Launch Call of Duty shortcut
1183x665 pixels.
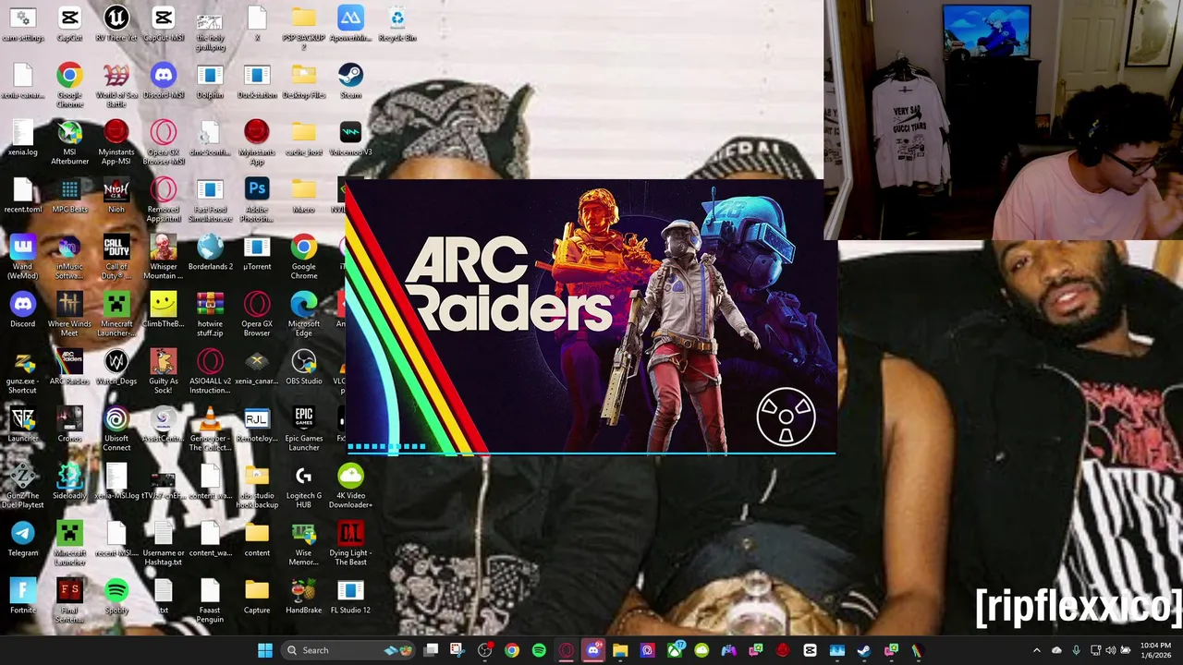[x=116, y=257]
